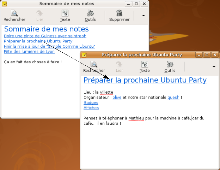Expand toolbar overflow arrow in Ubuntu Party note
Viewport: 220px width, 170px height.
pos(214,66)
